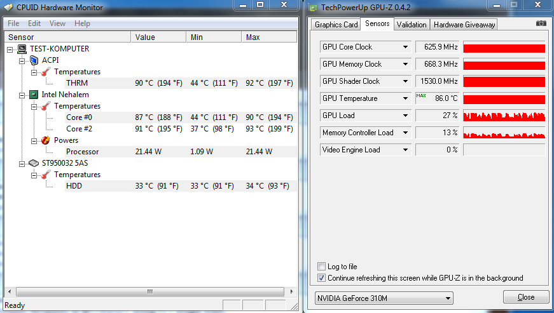Click the Close button in GPU-Z
554x313 pixels.
(x=526, y=297)
